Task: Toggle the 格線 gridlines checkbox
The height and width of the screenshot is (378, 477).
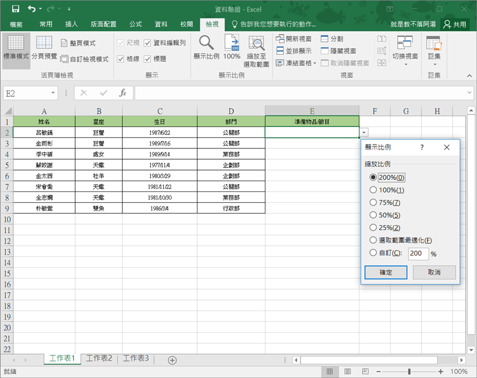Action: click(x=120, y=59)
